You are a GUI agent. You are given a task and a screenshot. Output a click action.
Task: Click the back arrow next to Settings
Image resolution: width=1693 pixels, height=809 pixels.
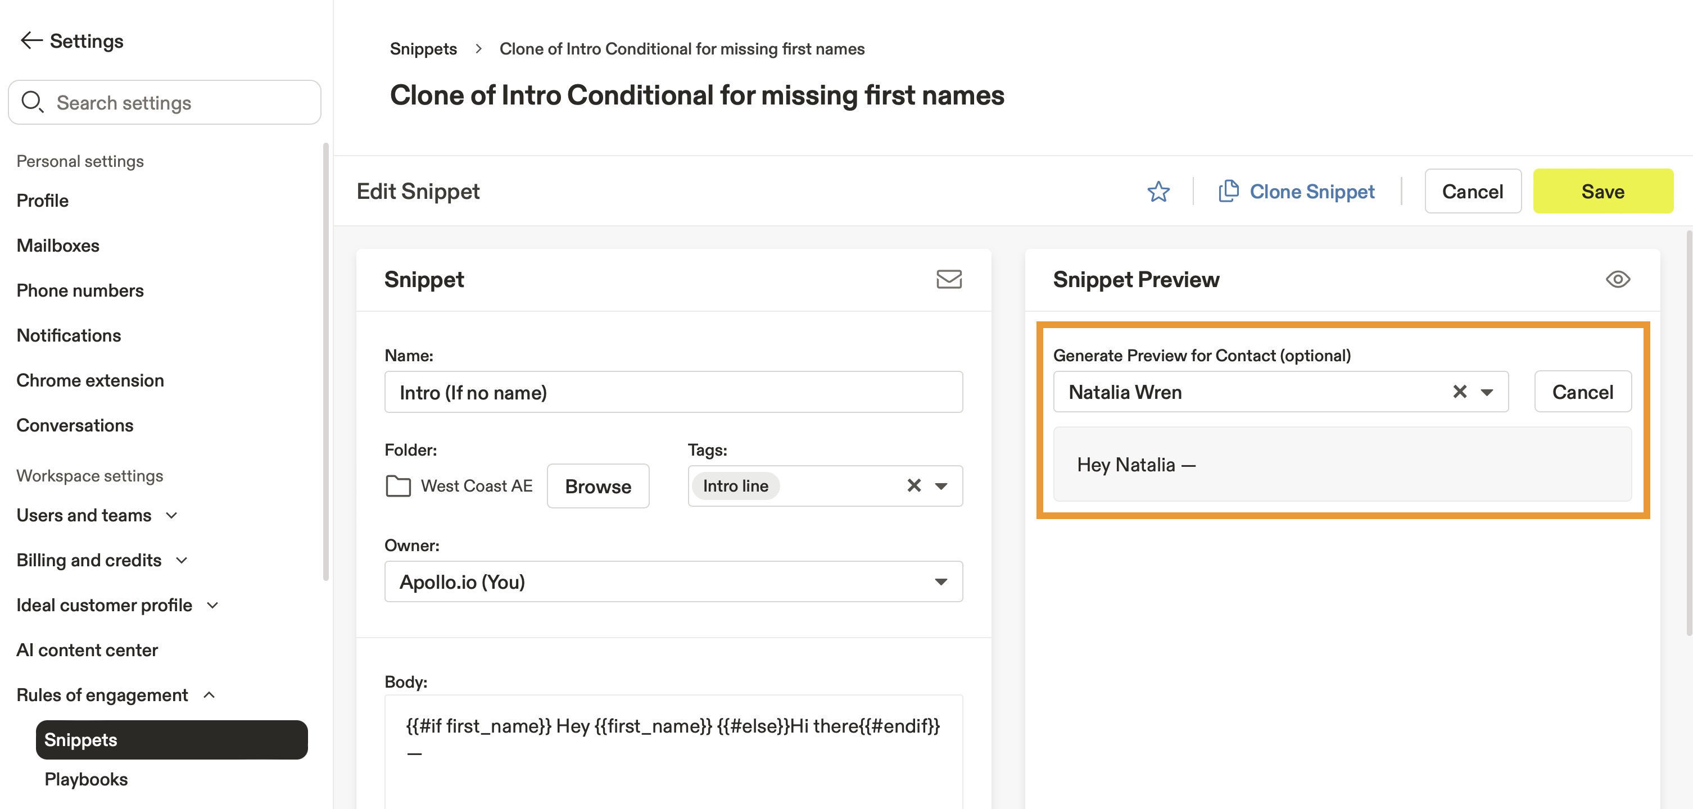(x=31, y=40)
